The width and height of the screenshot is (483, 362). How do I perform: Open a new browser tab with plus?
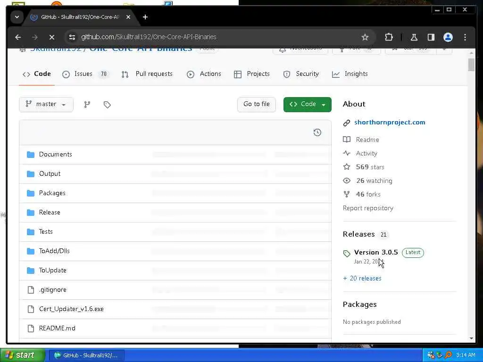145,17
